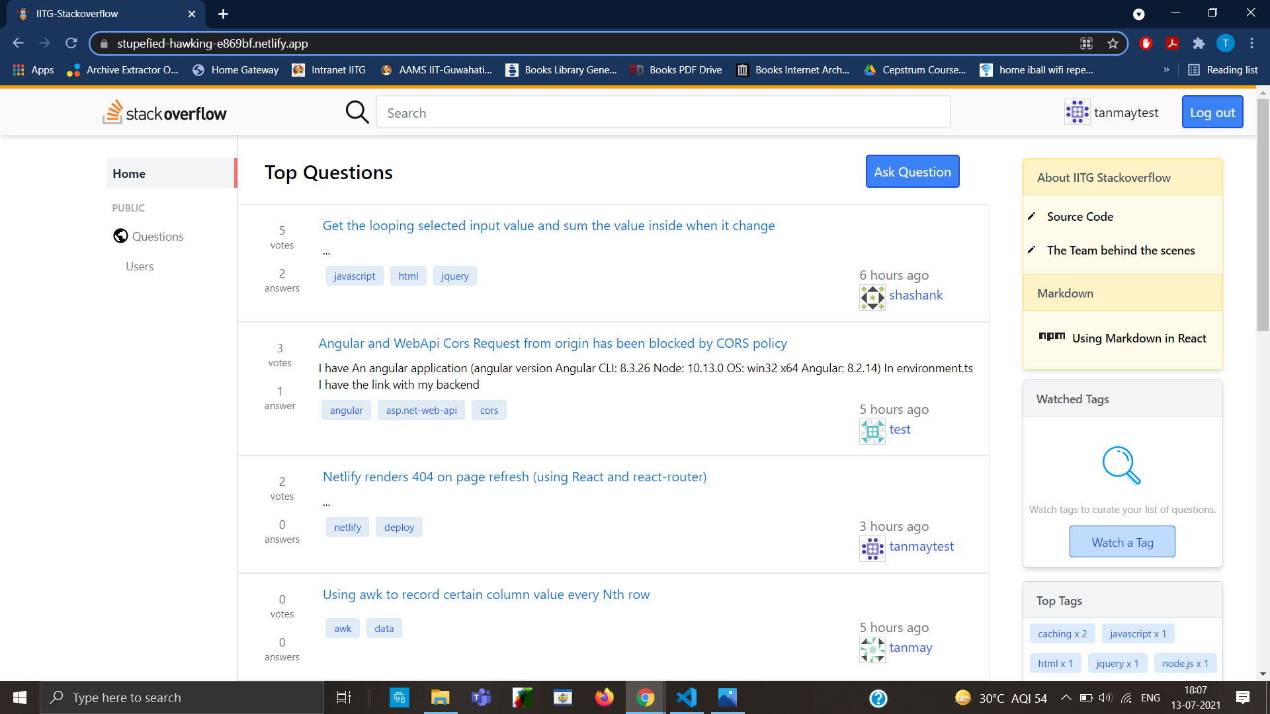1270x714 pixels.
Task: Click shashank's user avatar icon
Action: [x=872, y=297]
